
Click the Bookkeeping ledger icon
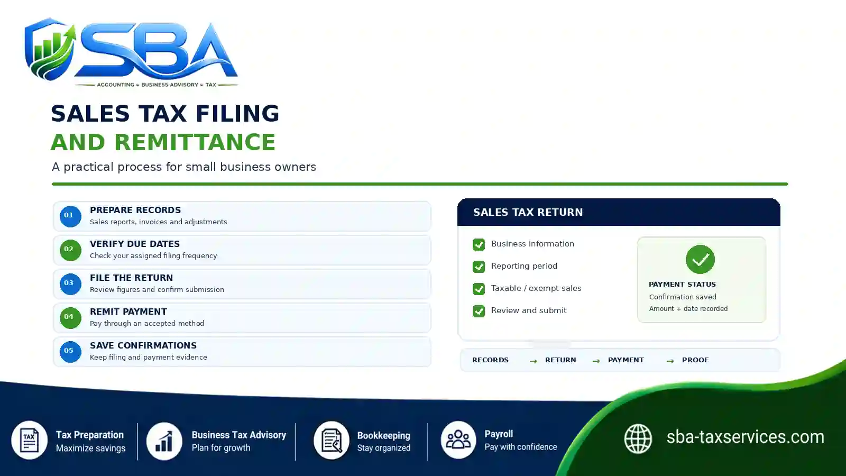pyautogui.click(x=332, y=440)
